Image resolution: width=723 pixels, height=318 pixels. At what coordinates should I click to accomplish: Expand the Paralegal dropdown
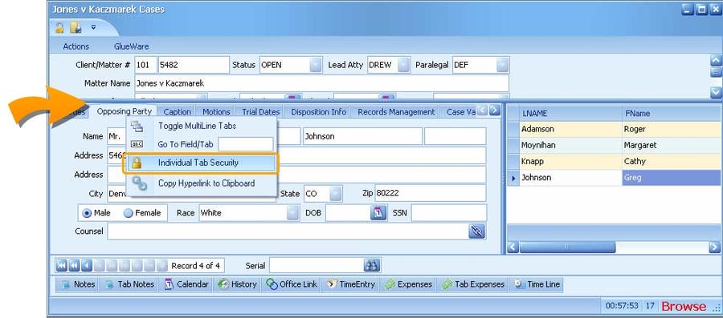(503, 65)
